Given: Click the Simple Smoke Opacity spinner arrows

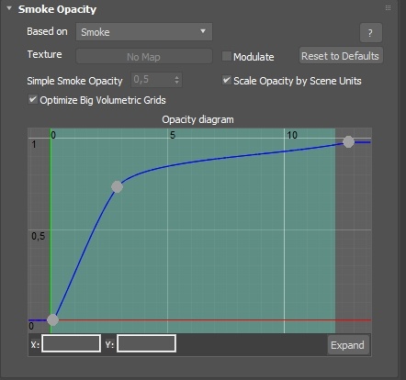Looking at the screenshot, I should pos(177,80).
